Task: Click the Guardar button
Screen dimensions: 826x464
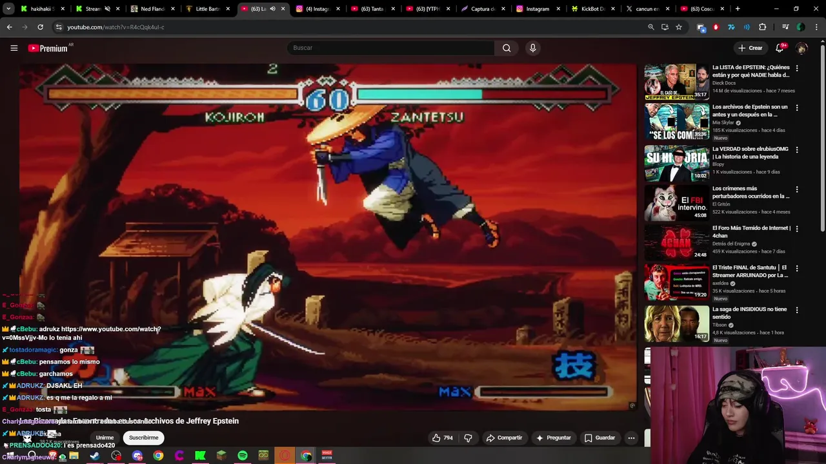Action: [599, 438]
